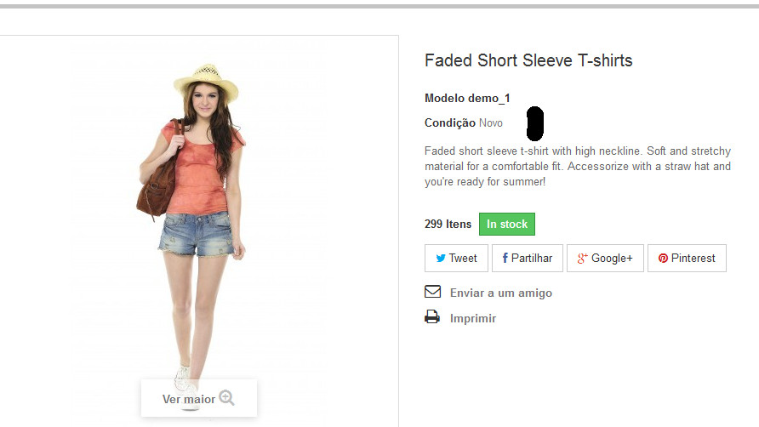Click the printer icon
This screenshot has height=427, width=759.
[432, 317]
